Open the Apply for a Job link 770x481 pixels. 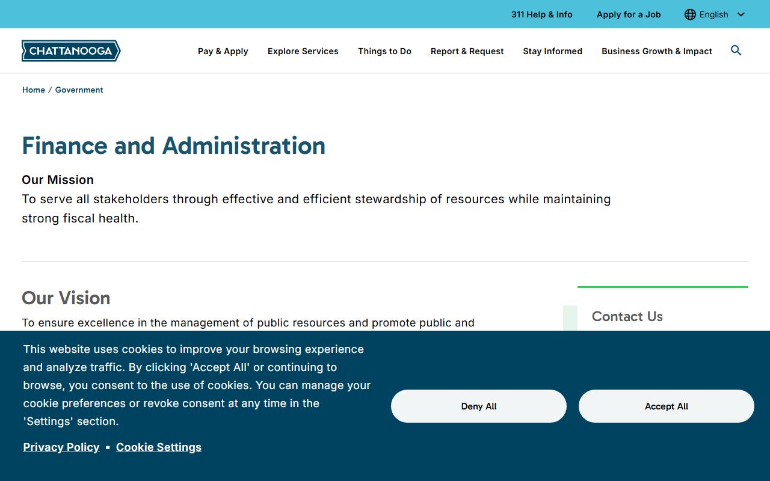(x=629, y=14)
